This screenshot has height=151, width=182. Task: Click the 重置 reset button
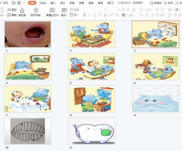coord(74,10)
